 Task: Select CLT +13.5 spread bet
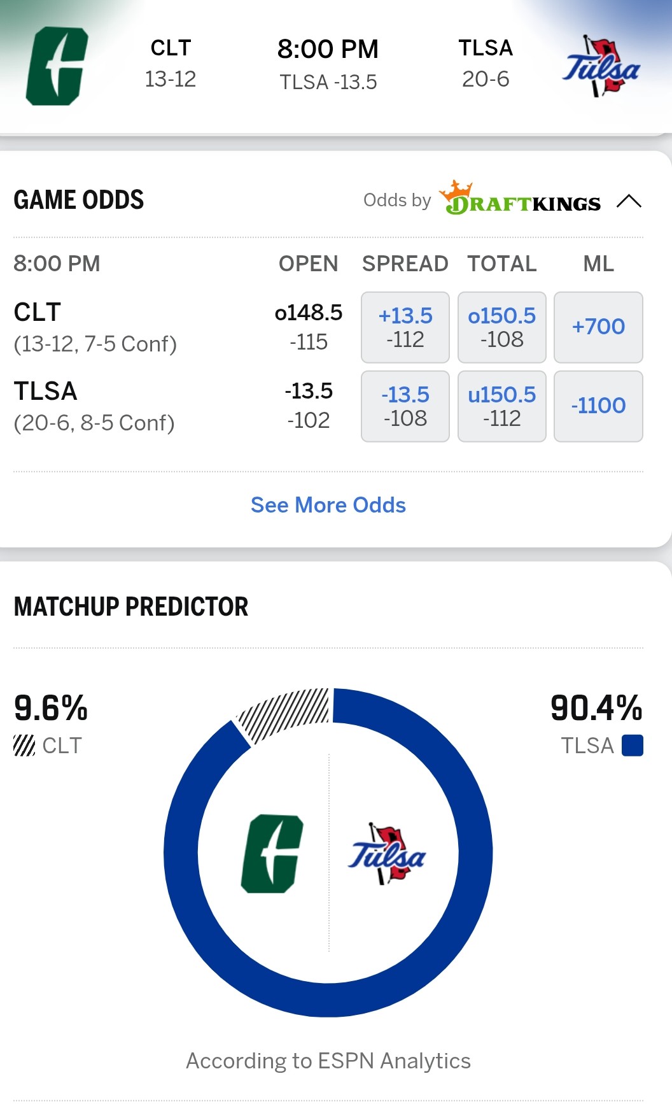405,327
